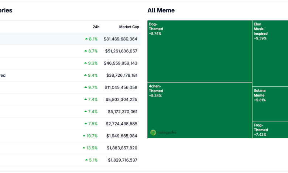Viewport: 288px width, 173px height.
Task: Click the green arrow next to 5.1%
Action: click(x=86, y=160)
